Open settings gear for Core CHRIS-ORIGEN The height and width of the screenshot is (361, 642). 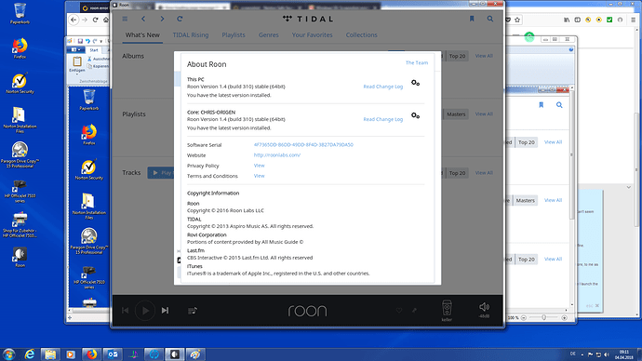coord(415,115)
